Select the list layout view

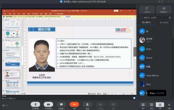[160, 104]
